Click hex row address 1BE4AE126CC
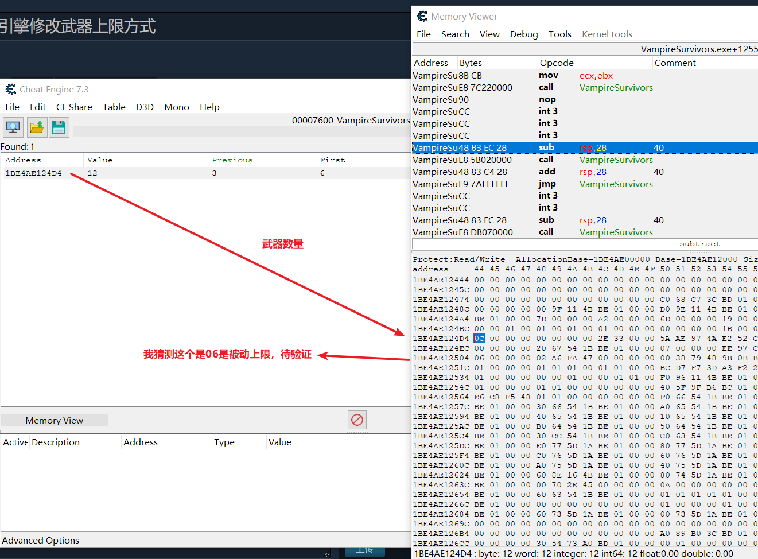The image size is (758, 559). click(441, 543)
